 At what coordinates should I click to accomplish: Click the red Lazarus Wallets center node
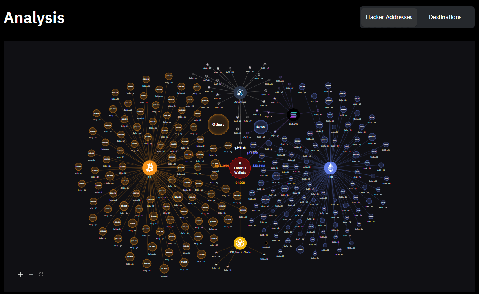click(x=240, y=167)
